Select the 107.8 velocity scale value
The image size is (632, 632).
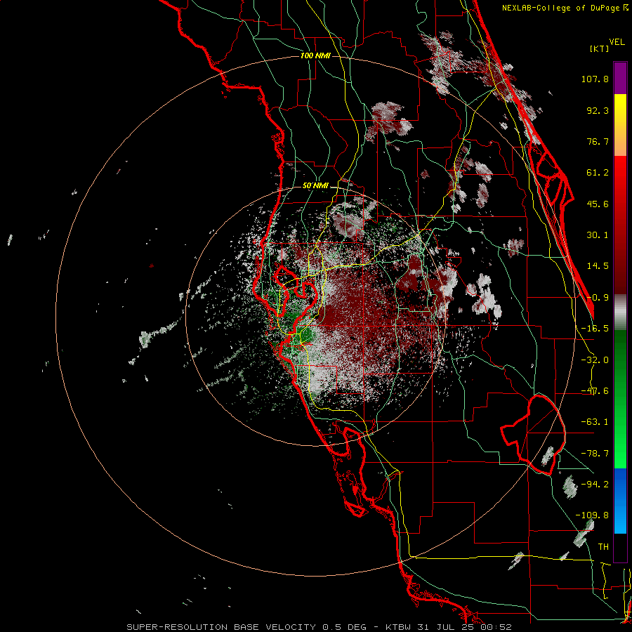point(595,79)
